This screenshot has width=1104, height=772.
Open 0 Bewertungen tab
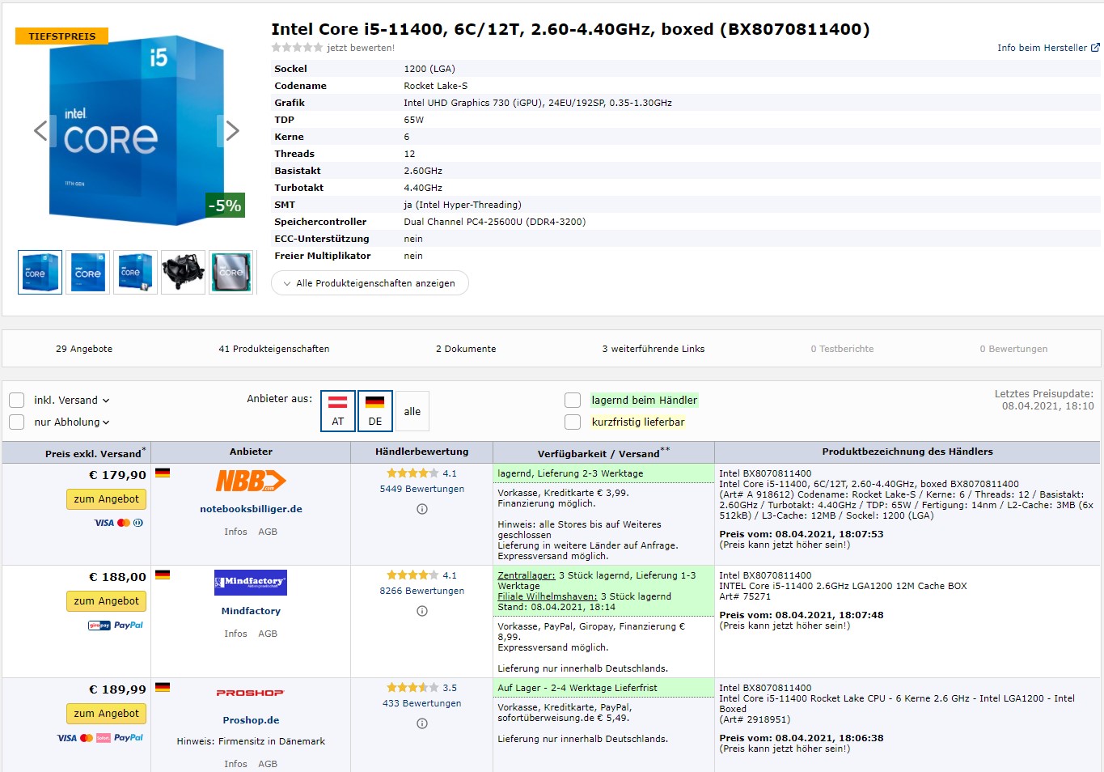(x=1013, y=349)
